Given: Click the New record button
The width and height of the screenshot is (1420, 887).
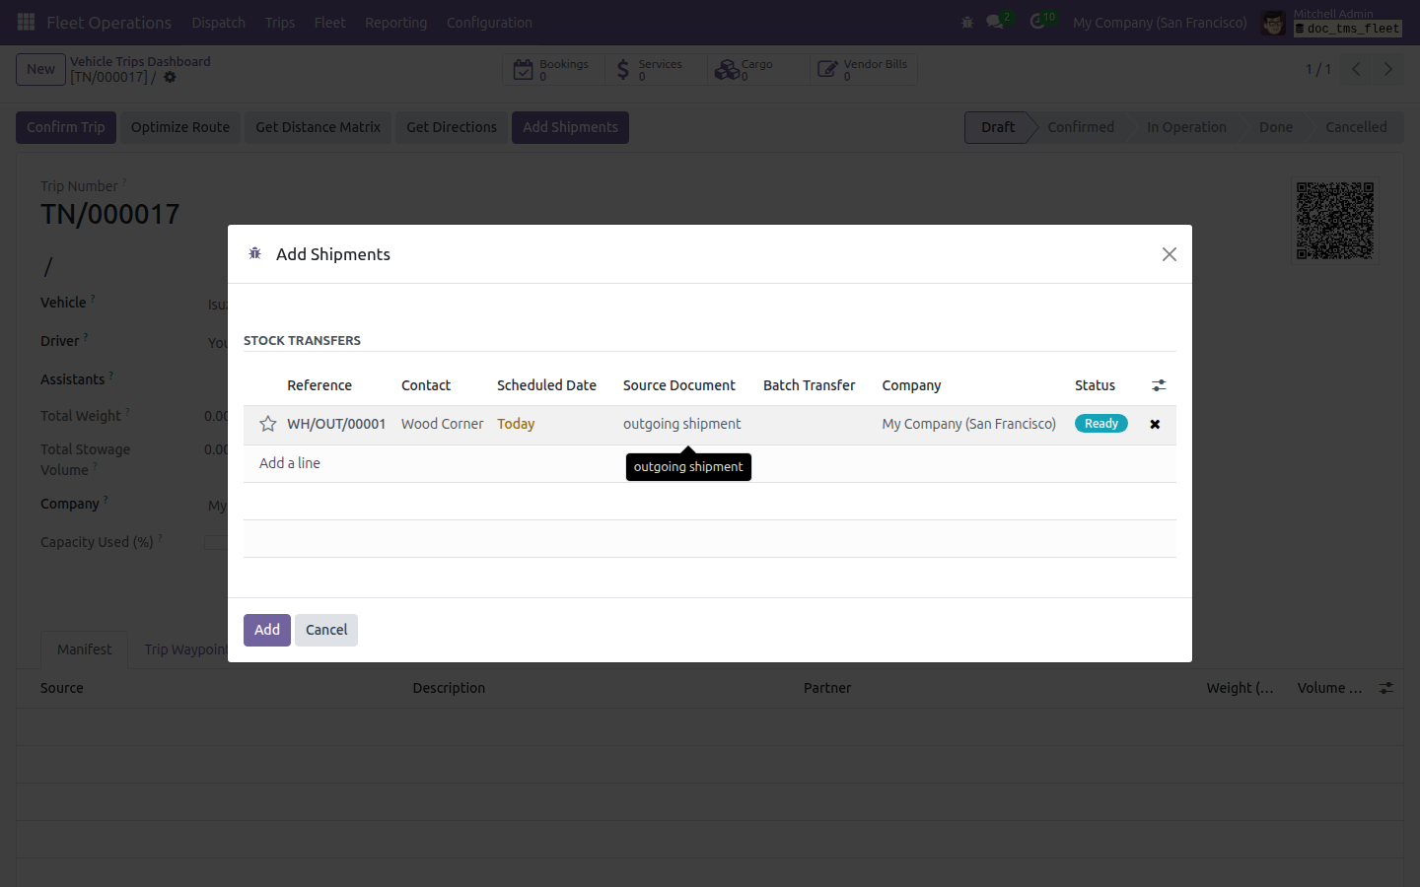Looking at the screenshot, I should point(40,69).
